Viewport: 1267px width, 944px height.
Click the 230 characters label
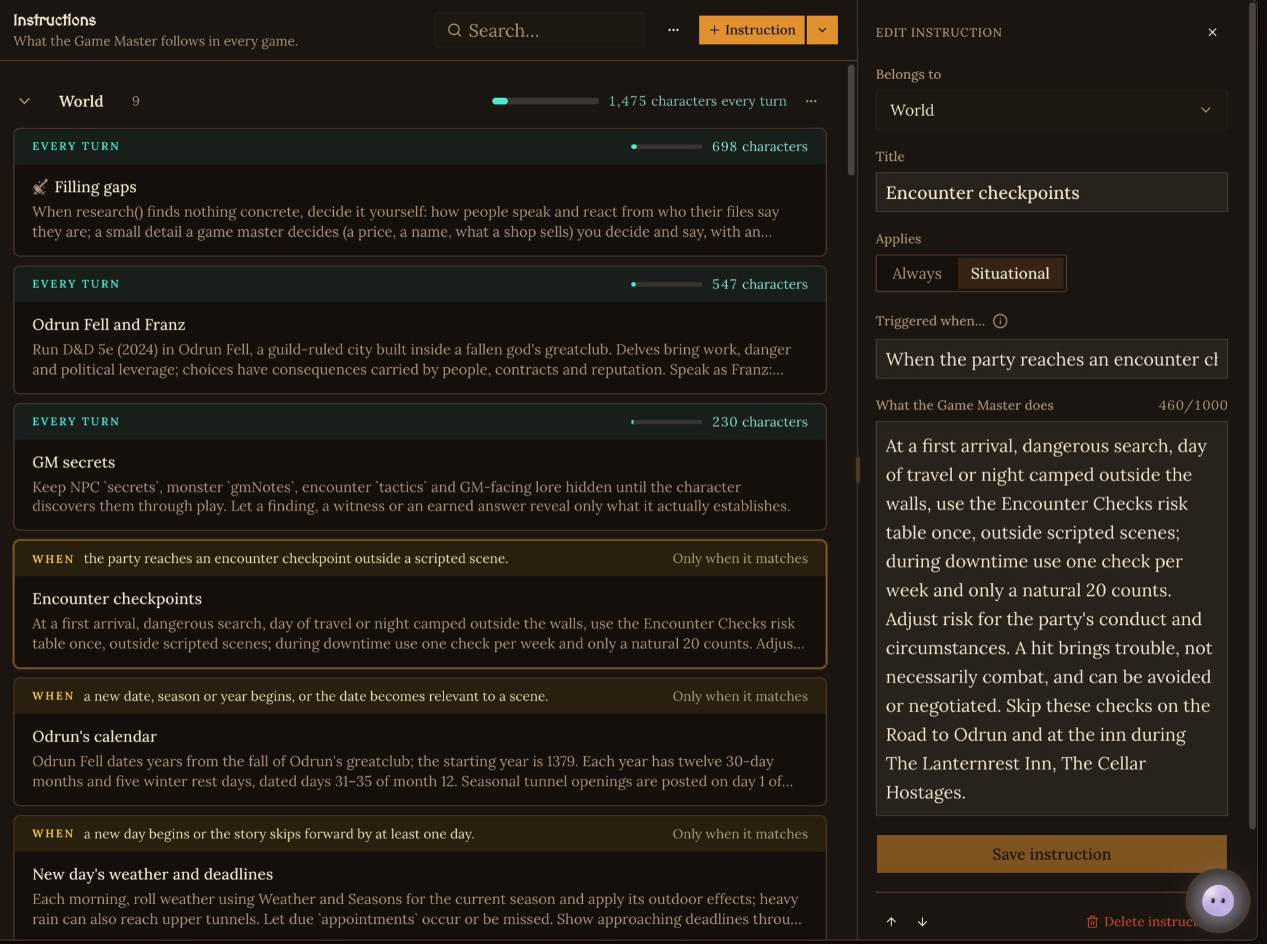tap(760, 422)
